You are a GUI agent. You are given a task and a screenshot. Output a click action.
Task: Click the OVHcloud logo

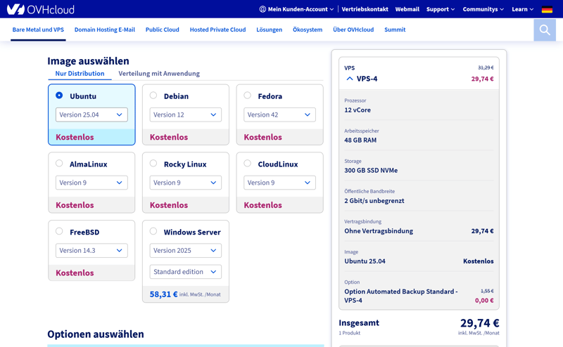40,9
